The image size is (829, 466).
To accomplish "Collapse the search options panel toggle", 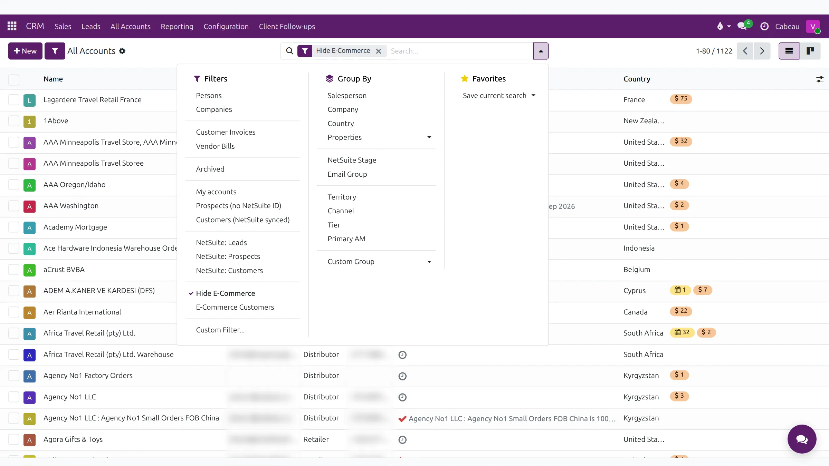I will [x=541, y=51].
